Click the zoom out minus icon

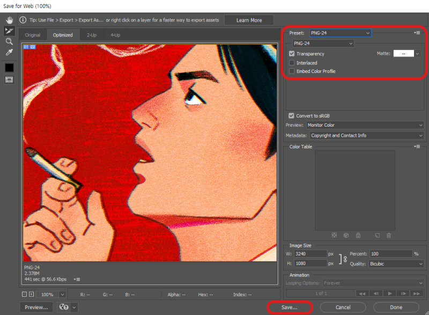(24, 294)
